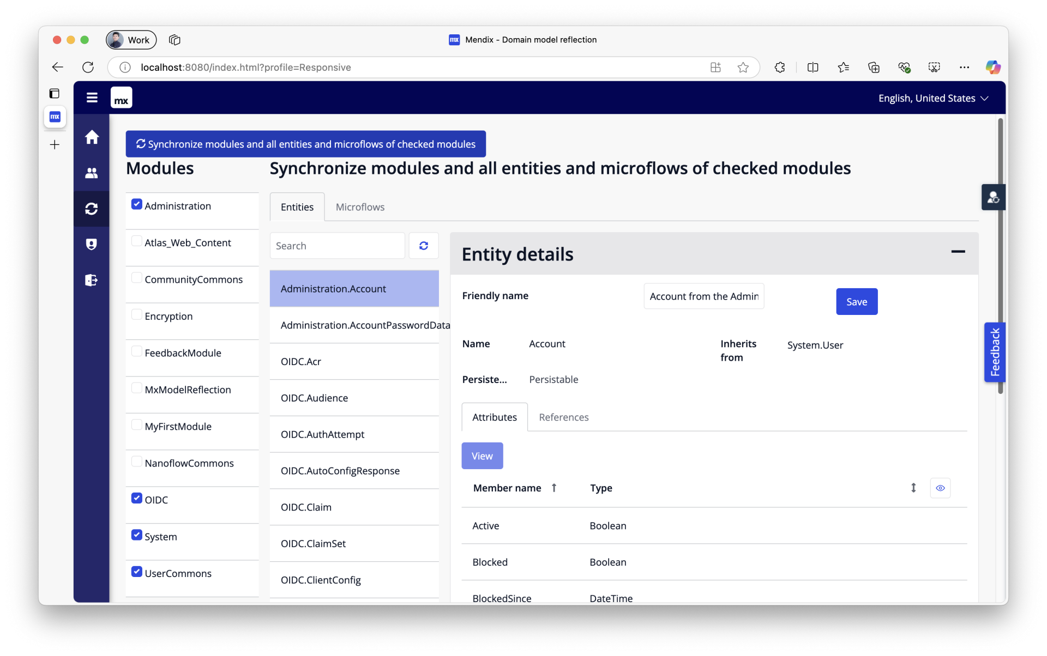Screen dimensions: 1047x656
Task: Select Administration.AccountPasswordData entity
Action: (354, 325)
